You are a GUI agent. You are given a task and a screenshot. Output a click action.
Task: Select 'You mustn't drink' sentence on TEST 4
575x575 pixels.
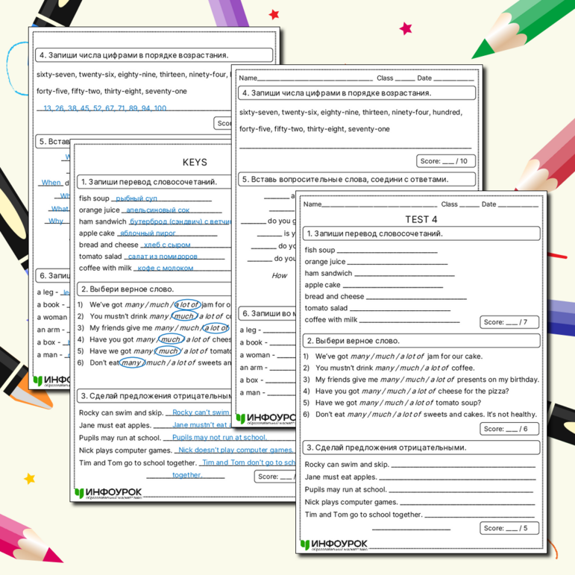pyautogui.click(x=395, y=368)
